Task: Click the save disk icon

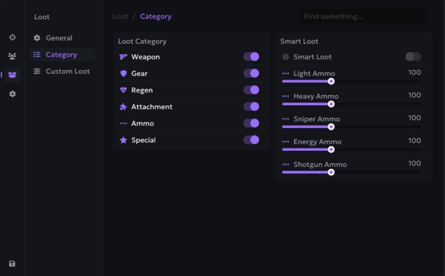Action: pos(12,264)
